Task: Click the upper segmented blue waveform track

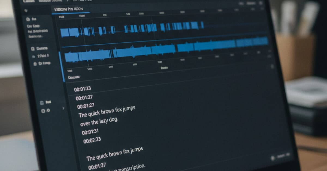Action: click(132, 29)
